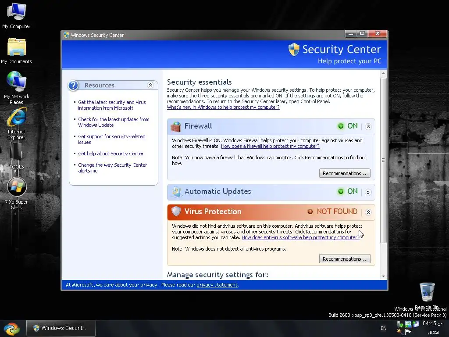This screenshot has width=449, height=337.
Task: Click the Virus Protection shield icon
Action: tap(176, 211)
